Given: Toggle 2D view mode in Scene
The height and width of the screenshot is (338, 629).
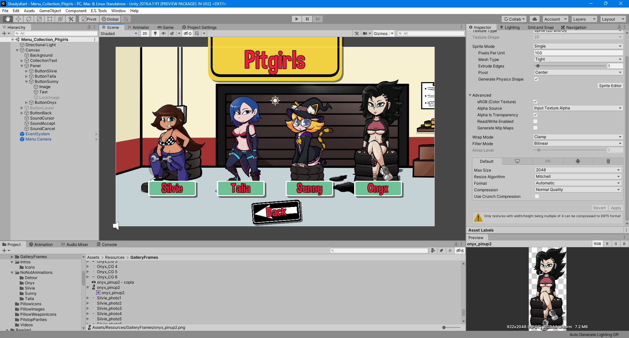Looking at the screenshot, I should (145, 33).
